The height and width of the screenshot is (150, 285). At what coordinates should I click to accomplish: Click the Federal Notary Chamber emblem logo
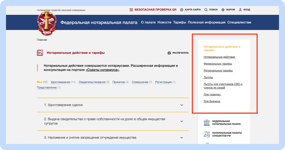47,23
